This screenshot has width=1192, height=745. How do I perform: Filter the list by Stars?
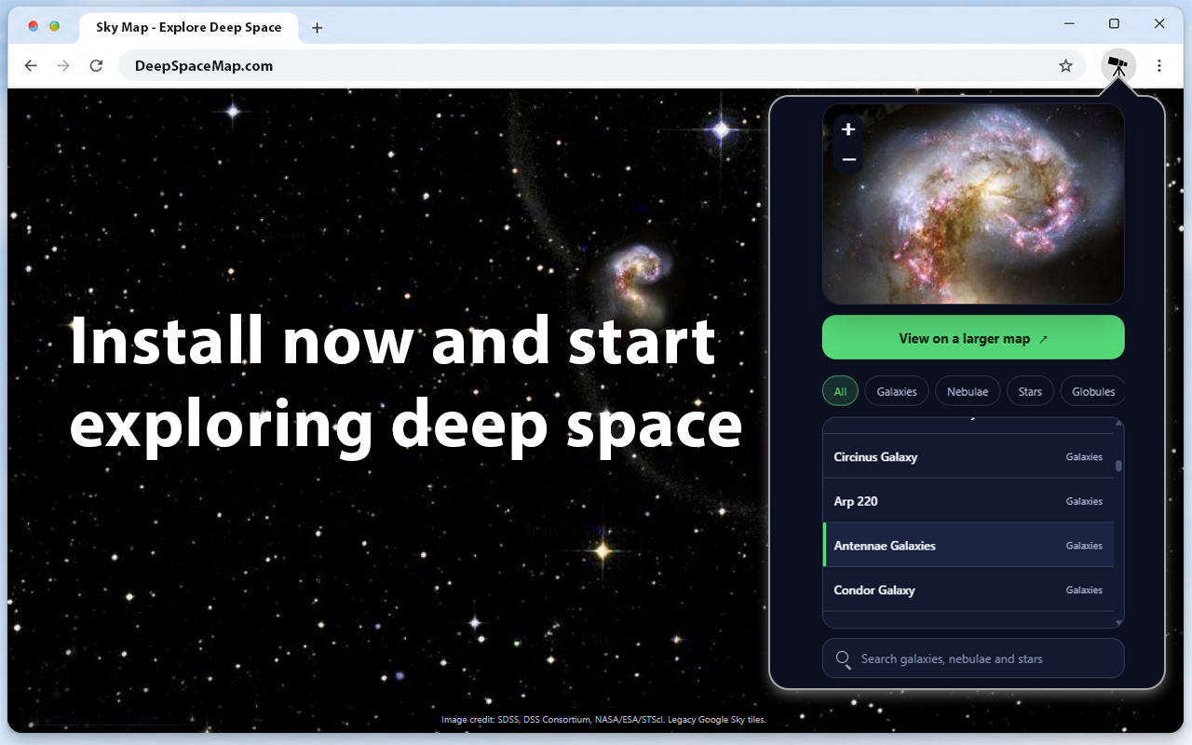point(1030,391)
